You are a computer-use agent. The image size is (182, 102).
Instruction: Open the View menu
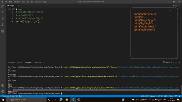click(x=23, y=2)
